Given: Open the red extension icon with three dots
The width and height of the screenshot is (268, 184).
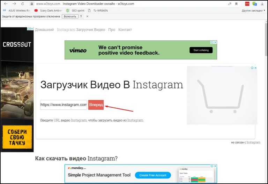Looking at the screenshot, I should [x=247, y=4].
